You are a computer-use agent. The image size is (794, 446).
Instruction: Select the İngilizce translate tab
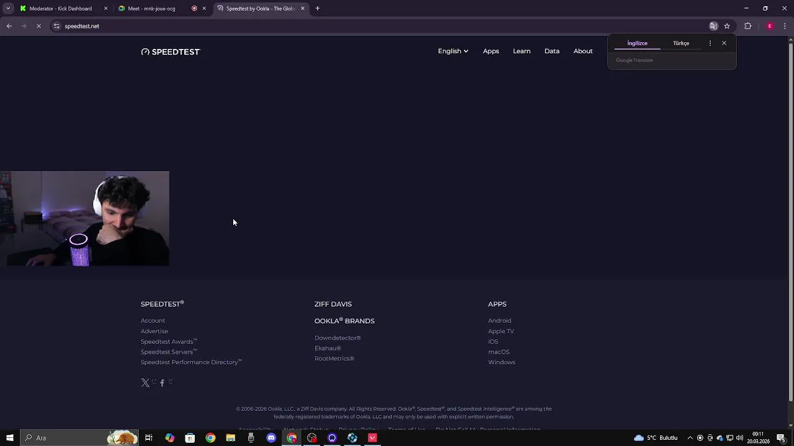(637, 43)
